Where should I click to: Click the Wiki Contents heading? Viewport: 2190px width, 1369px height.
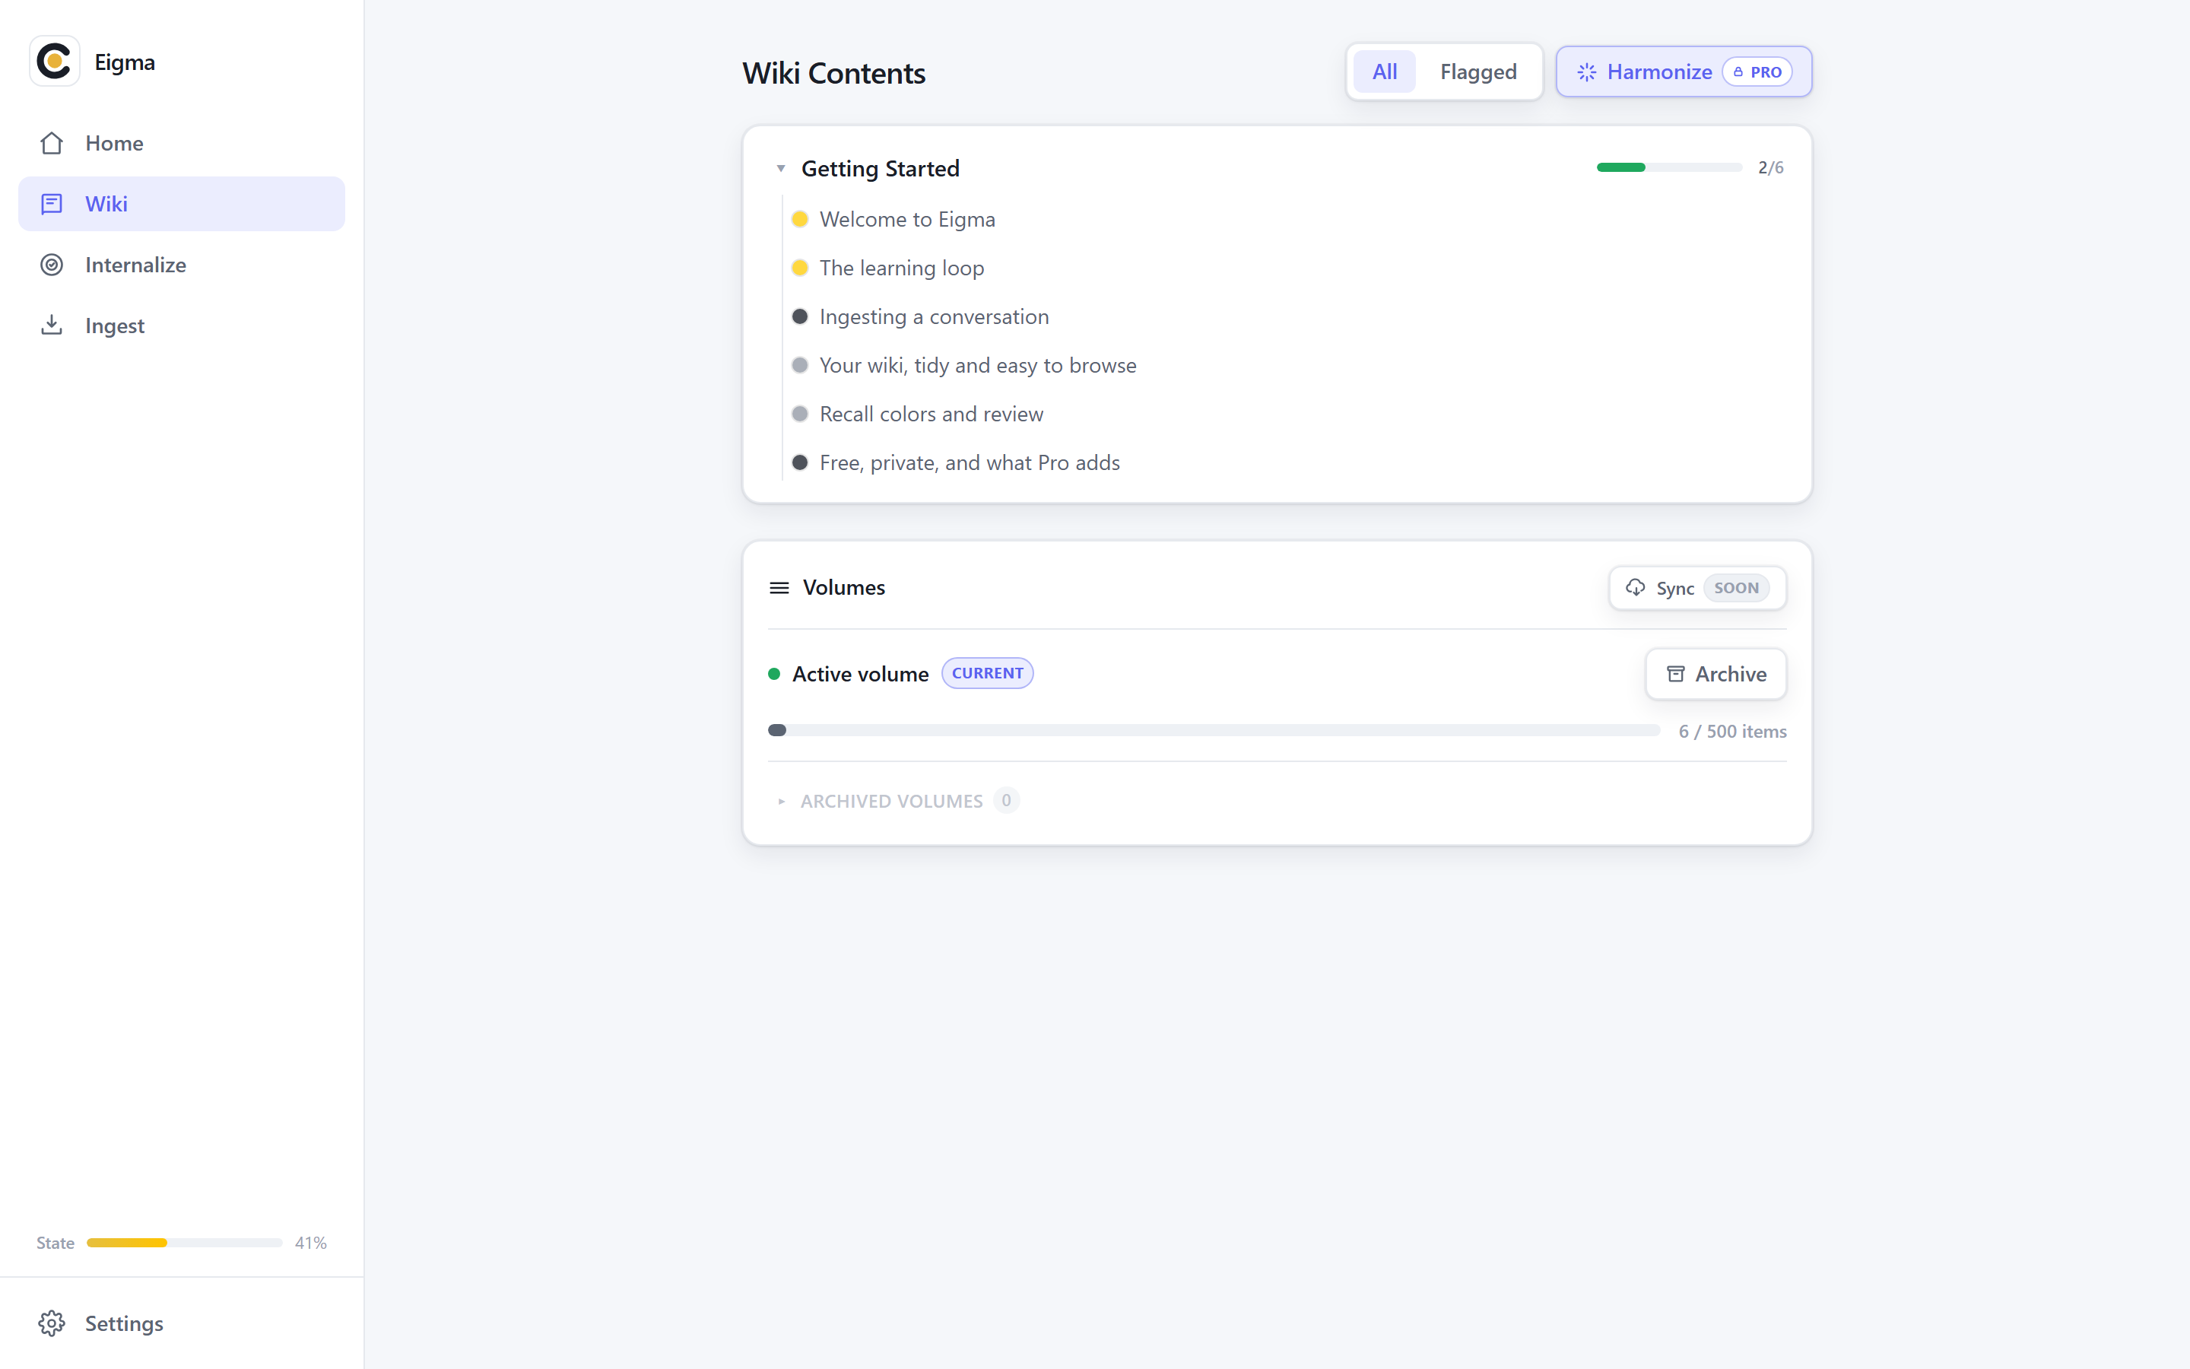tap(833, 73)
